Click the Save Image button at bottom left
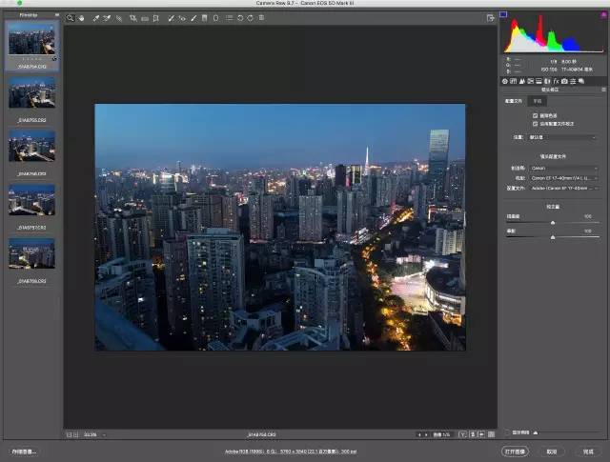This screenshot has width=610, height=462. [x=25, y=451]
